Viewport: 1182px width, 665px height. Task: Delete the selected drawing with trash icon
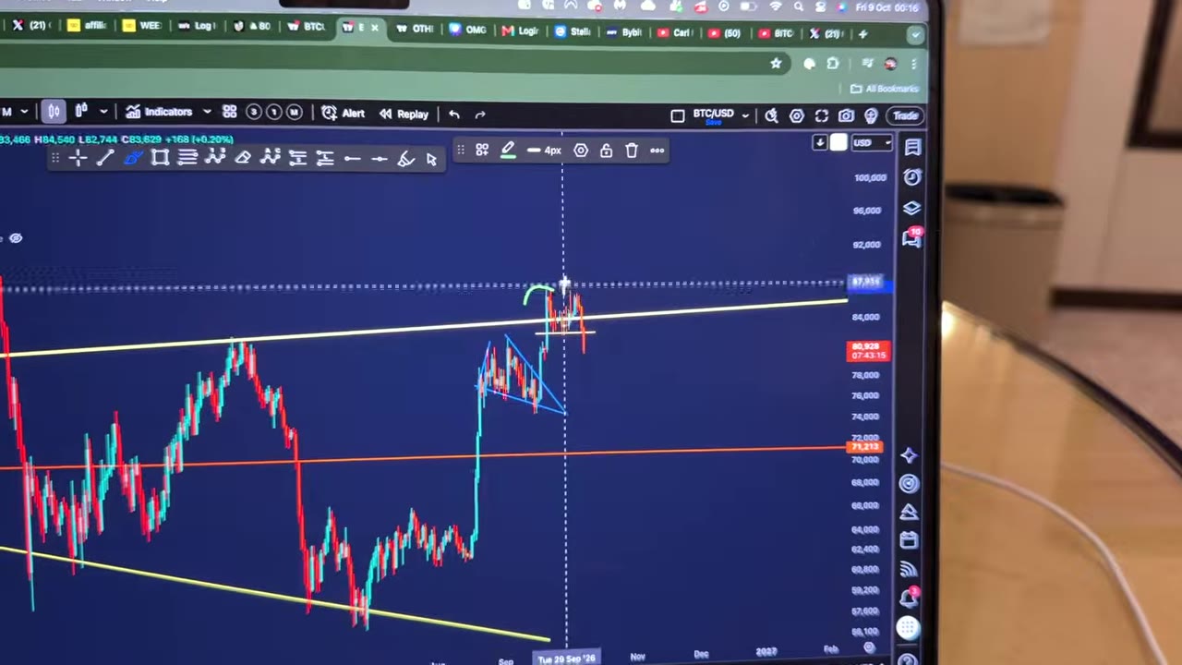(632, 151)
